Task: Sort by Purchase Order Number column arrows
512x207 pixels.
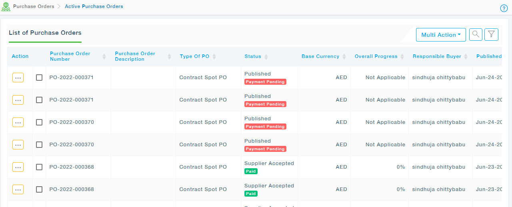Action: (104, 56)
